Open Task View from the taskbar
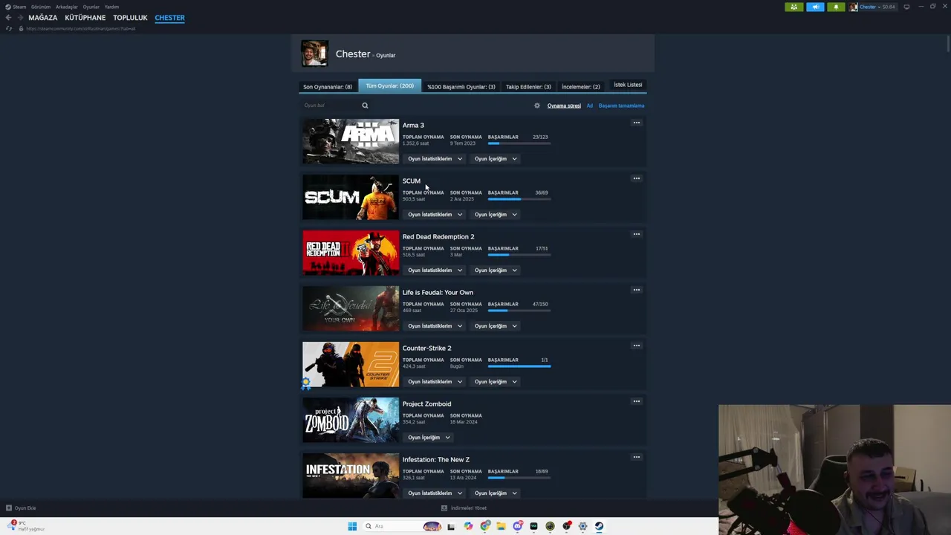The image size is (951, 535). pos(451,526)
